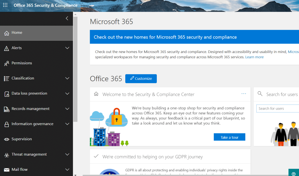Screen dimensions: 299x176
Task: Click the sidebar scrollbar down arrow
Action: [x=75, y=175]
